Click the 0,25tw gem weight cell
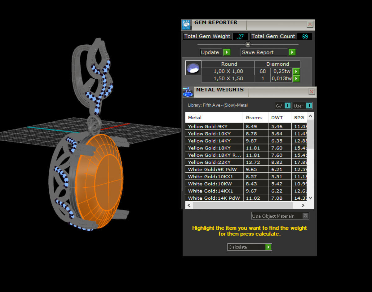 pyautogui.click(x=281, y=72)
